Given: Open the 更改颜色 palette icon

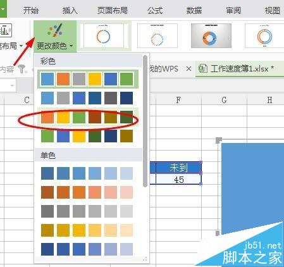Looking at the screenshot, I should [x=55, y=30].
